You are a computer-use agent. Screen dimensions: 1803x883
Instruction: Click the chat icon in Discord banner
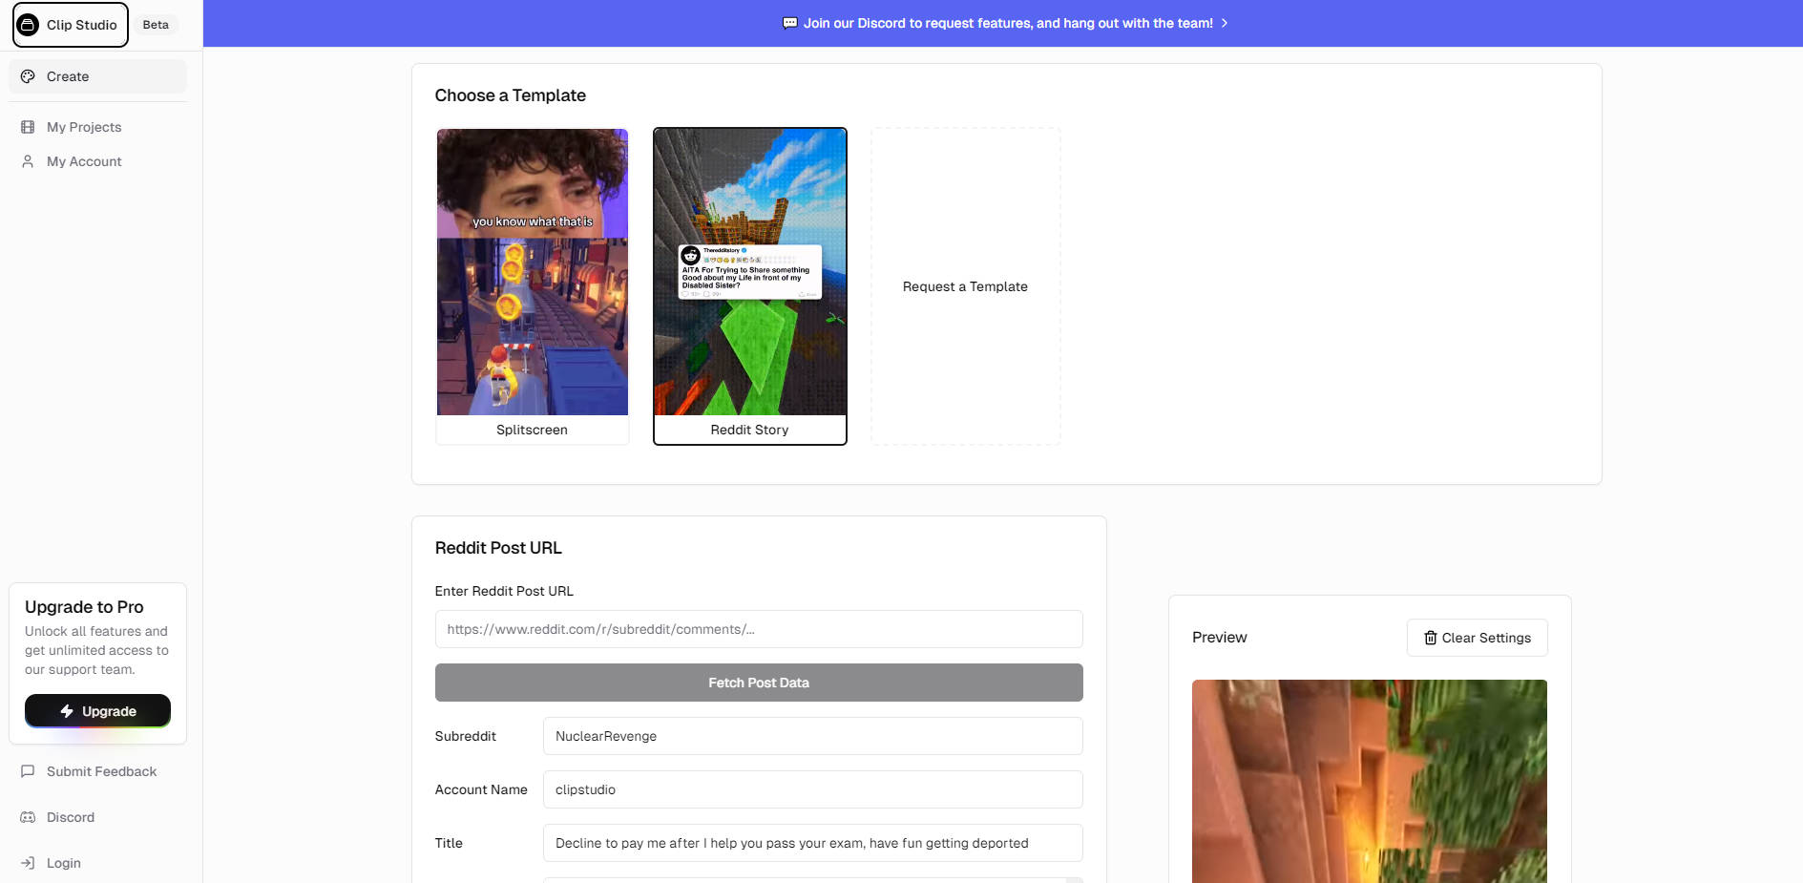(789, 23)
